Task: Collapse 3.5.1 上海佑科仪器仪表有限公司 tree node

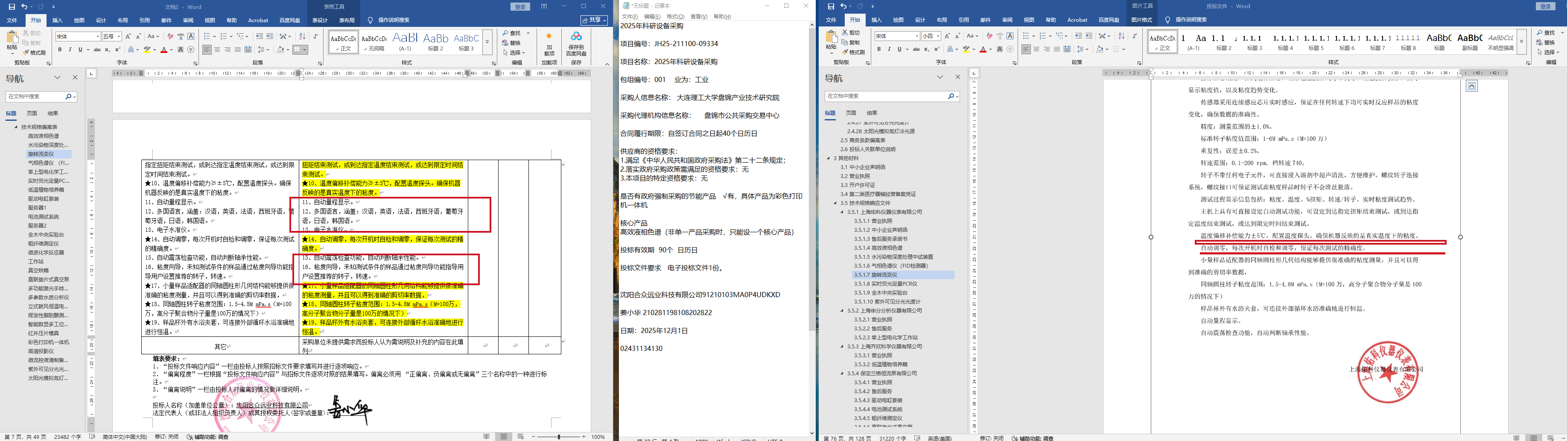Action: (x=843, y=212)
